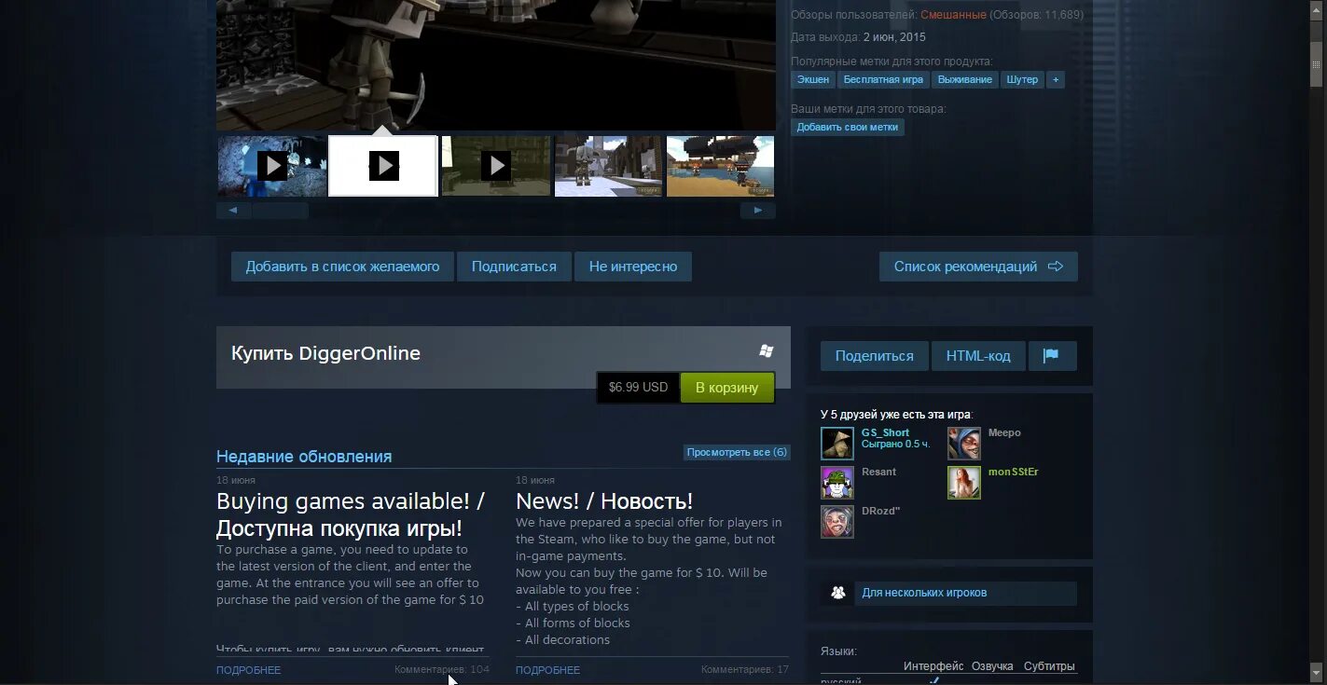Open Смешанные user reviews link
This screenshot has height=685, width=1327.
[953, 15]
